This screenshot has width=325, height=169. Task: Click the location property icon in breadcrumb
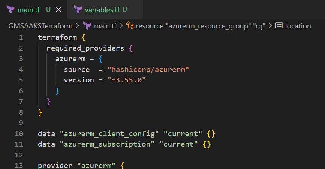click(x=279, y=26)
